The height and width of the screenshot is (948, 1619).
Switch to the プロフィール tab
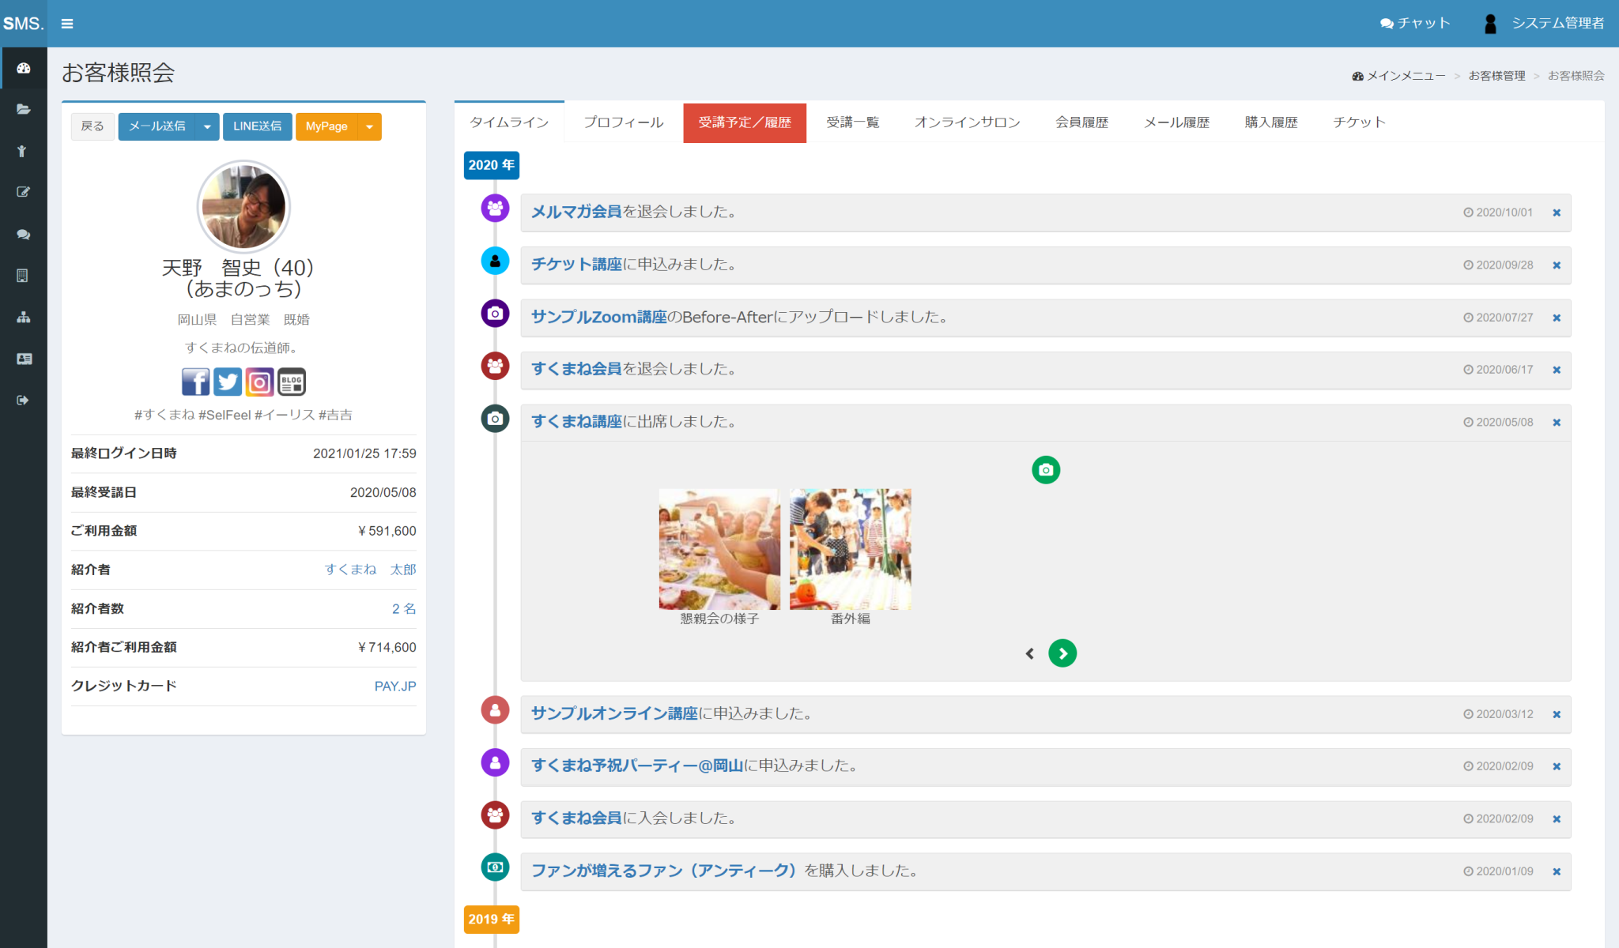pos(623,122)
